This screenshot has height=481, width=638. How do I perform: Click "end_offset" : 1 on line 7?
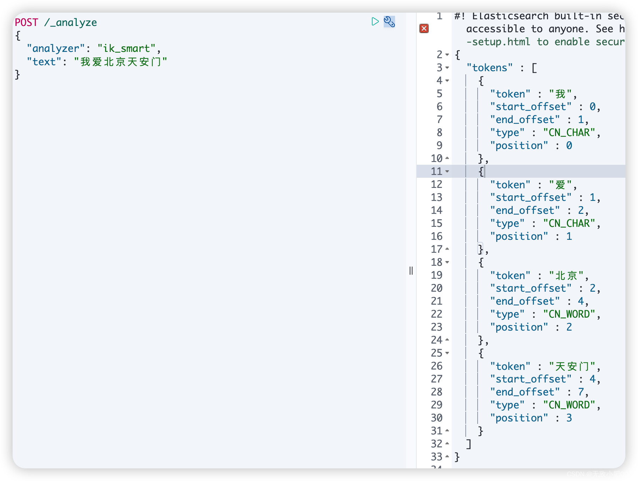click(539, 120)
